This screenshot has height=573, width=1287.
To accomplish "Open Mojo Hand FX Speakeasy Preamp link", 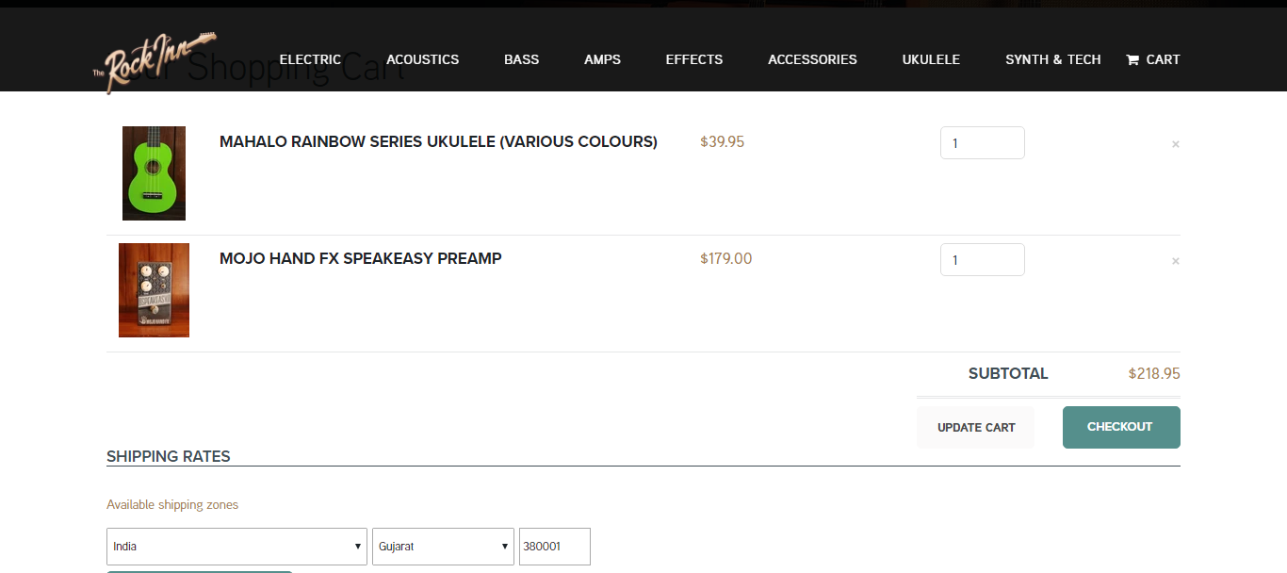I will pyautogui.click(x=360, y=258).
